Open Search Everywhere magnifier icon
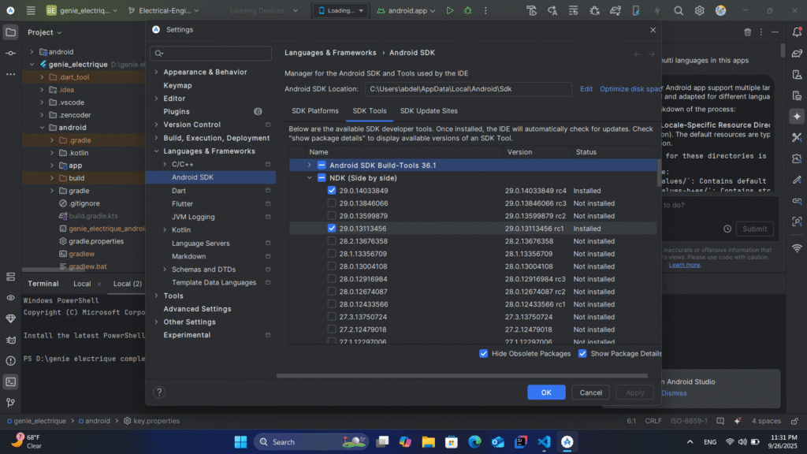The width and height of the screenshot is (807, 454). 678,11
